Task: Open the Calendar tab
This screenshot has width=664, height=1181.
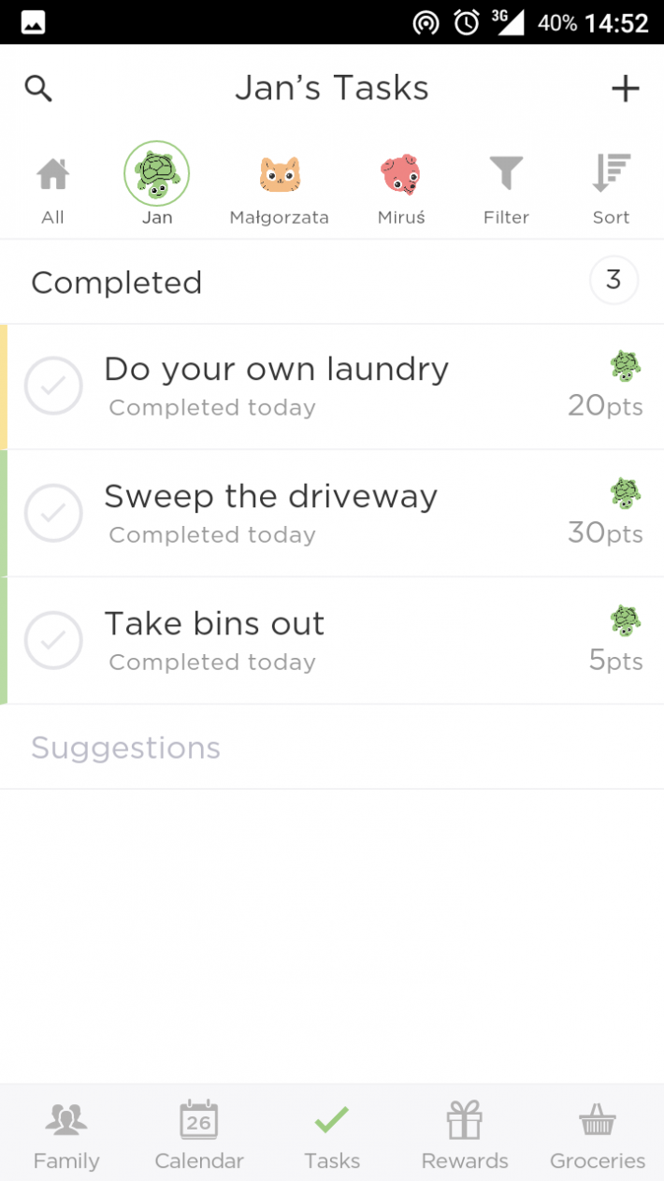Action: click(x=199, y=1134)
